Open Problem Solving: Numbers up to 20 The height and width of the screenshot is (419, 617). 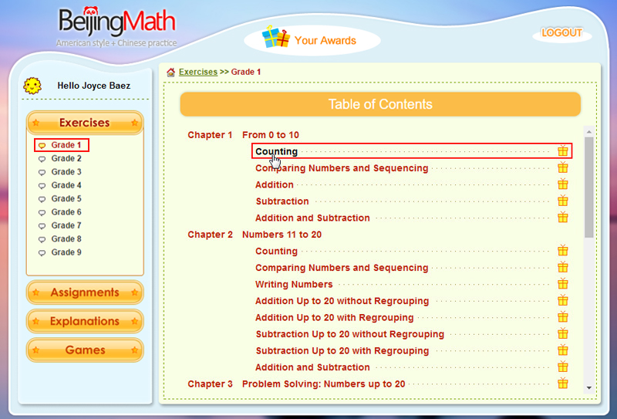pos(323,384)
